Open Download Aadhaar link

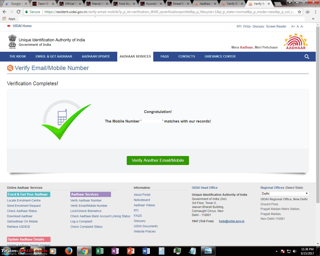(20, 216)
